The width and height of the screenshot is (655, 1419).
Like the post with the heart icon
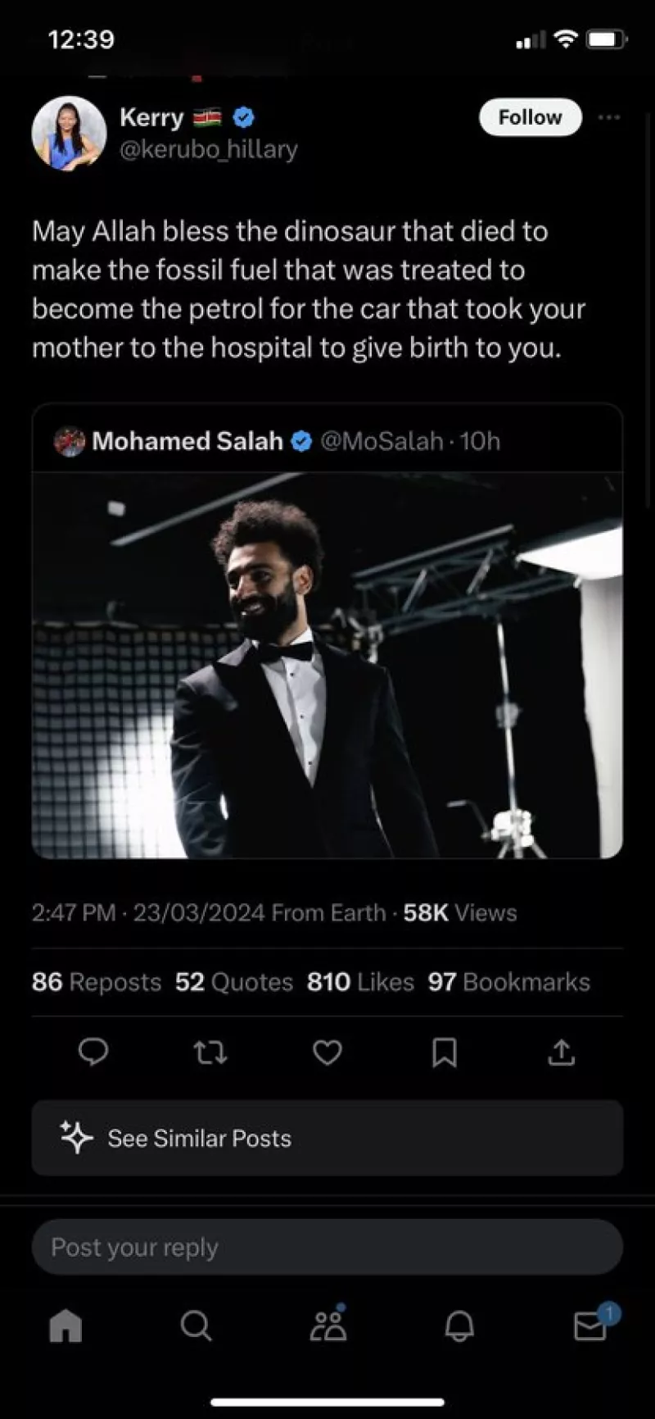click(327, 1052)
